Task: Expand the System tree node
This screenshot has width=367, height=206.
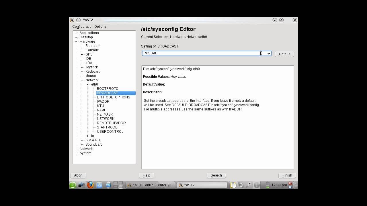Action: tap(76, 153)
